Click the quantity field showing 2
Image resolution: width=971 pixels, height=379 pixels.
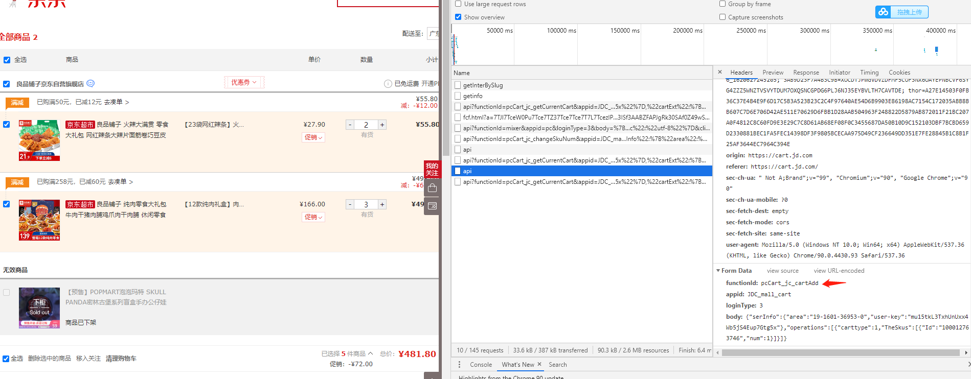366,125
